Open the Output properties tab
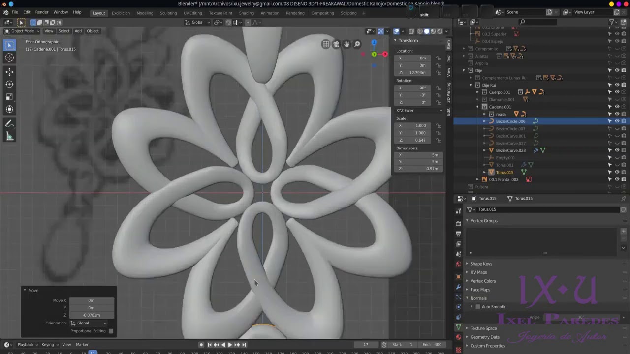Viewport: 630px width, 354px height. click(x=459, y=234)
